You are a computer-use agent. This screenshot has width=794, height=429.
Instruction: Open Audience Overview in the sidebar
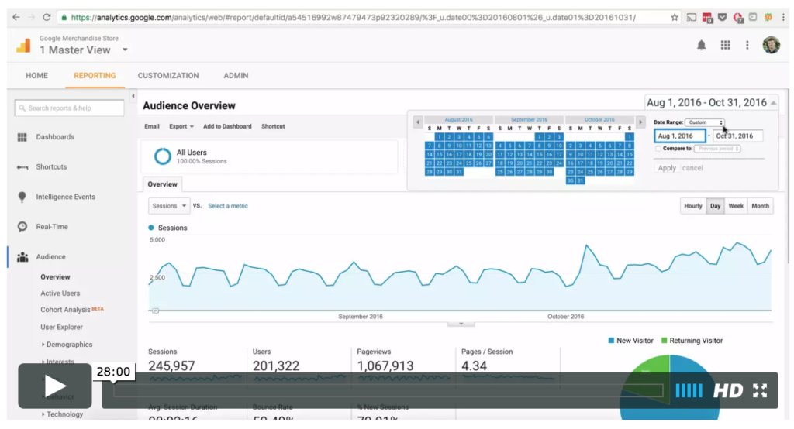[x=55, y=277]
